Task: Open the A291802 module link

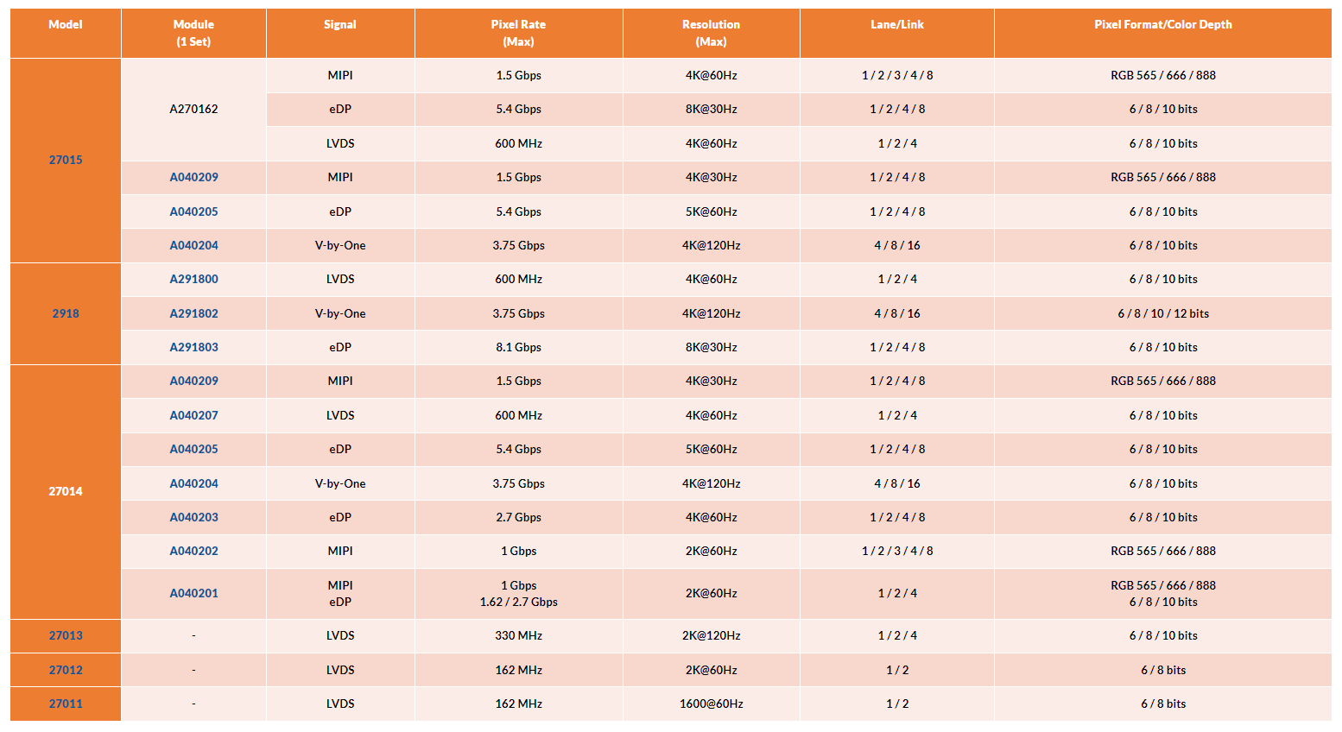Action: click(193, 313)
